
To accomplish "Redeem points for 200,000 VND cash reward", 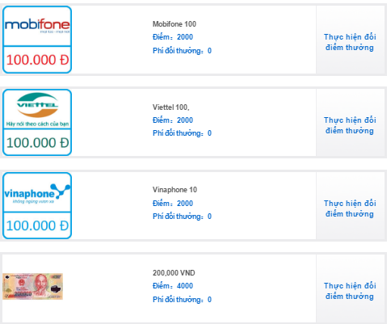I will coord(350,291).
